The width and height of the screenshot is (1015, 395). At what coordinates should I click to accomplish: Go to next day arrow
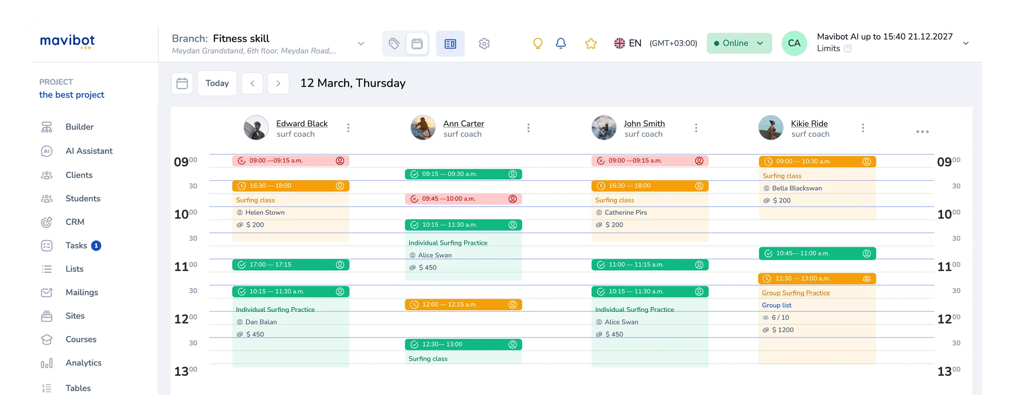tap(278, 83)
